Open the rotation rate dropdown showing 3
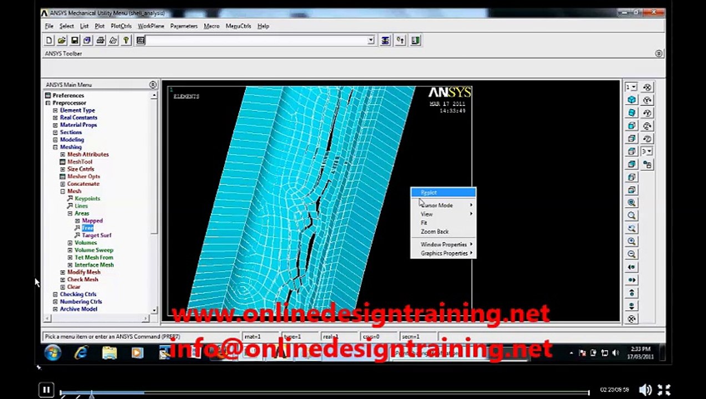706x399 pixels. tap(647, 151)
